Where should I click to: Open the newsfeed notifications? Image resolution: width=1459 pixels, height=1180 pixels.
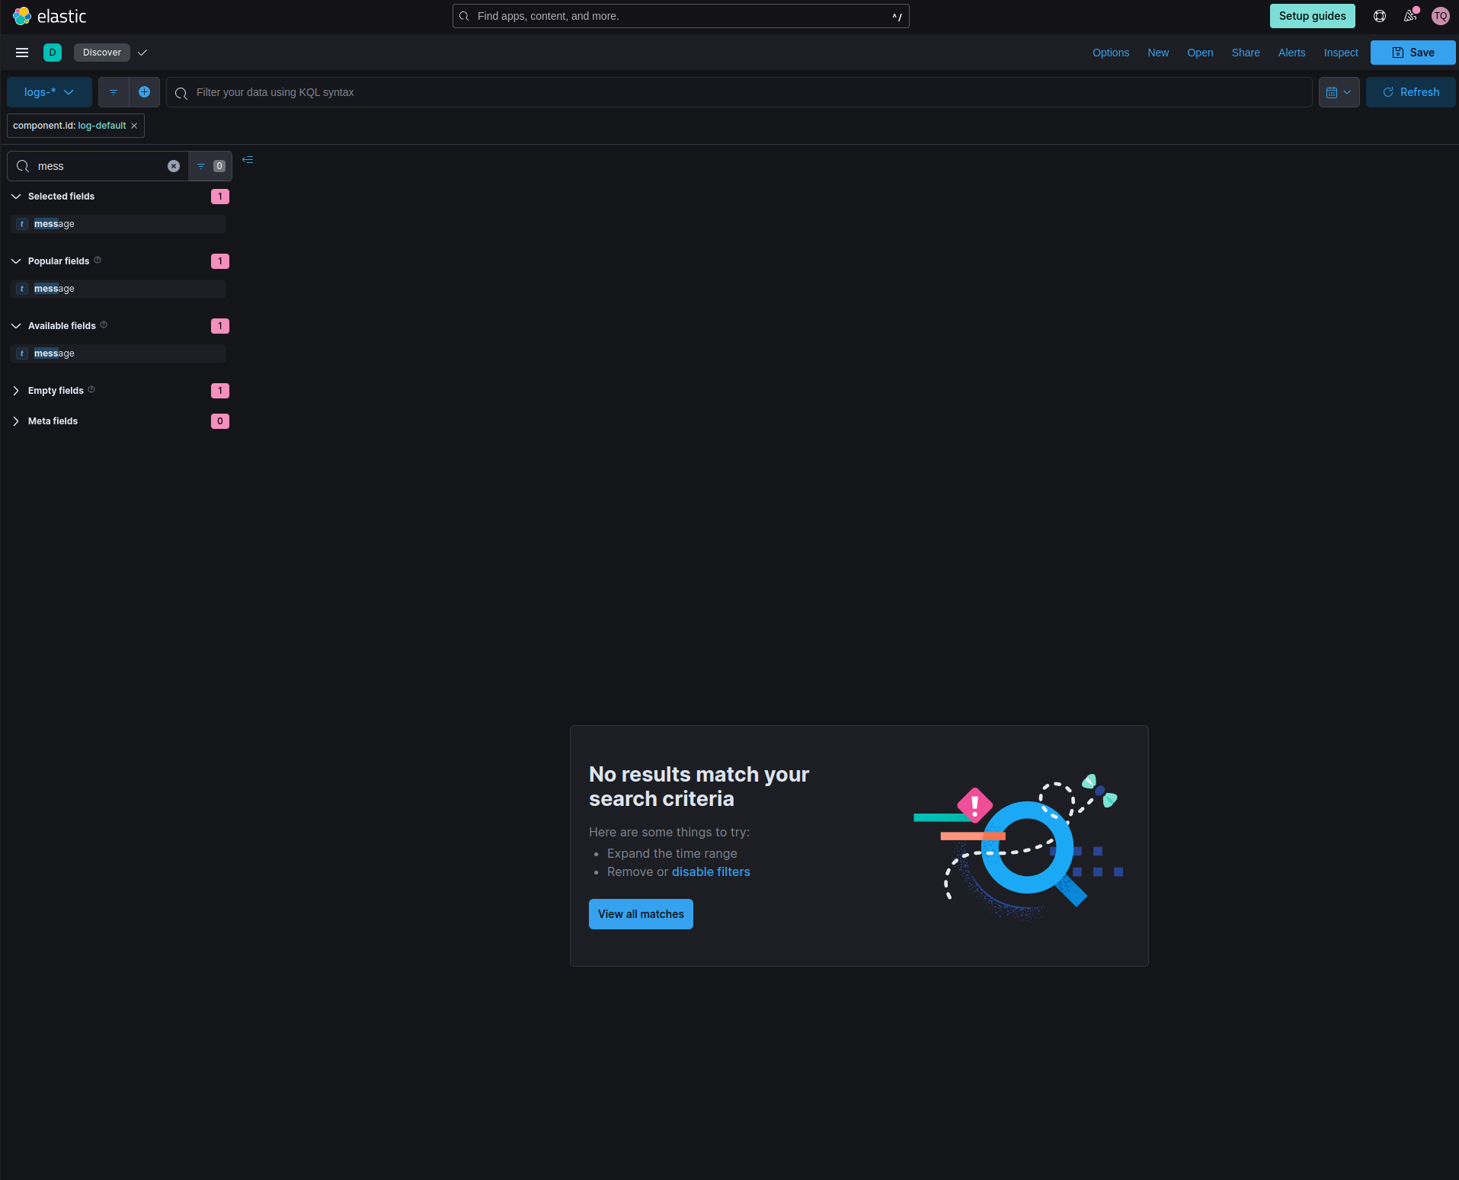pyautogui.click(x=1409, y=16)
